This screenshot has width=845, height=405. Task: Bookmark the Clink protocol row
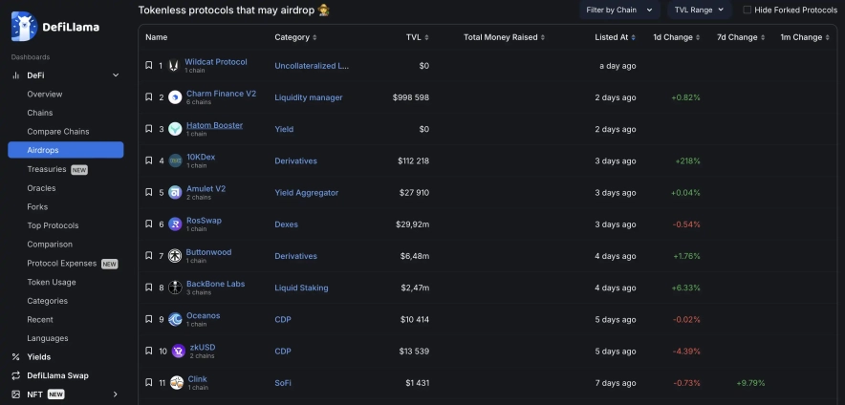[148, 383]
